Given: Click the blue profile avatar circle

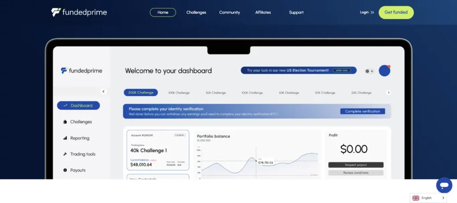Looking at the screenshot, I should pyautogui.click(x=384, y=71).
